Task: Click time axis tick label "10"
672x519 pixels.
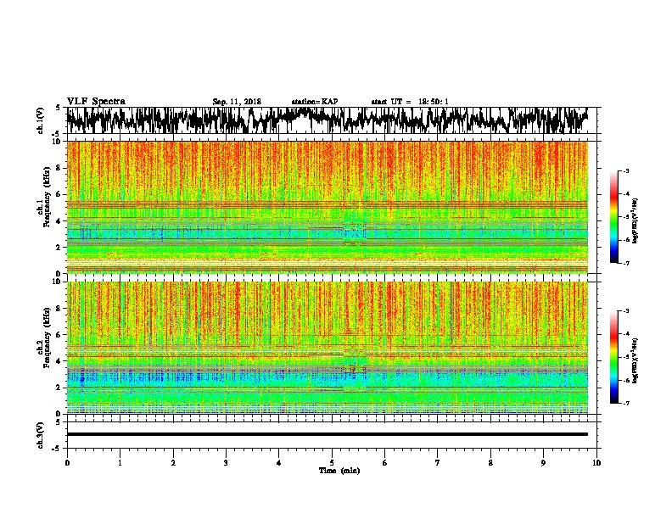Action: 596,462
